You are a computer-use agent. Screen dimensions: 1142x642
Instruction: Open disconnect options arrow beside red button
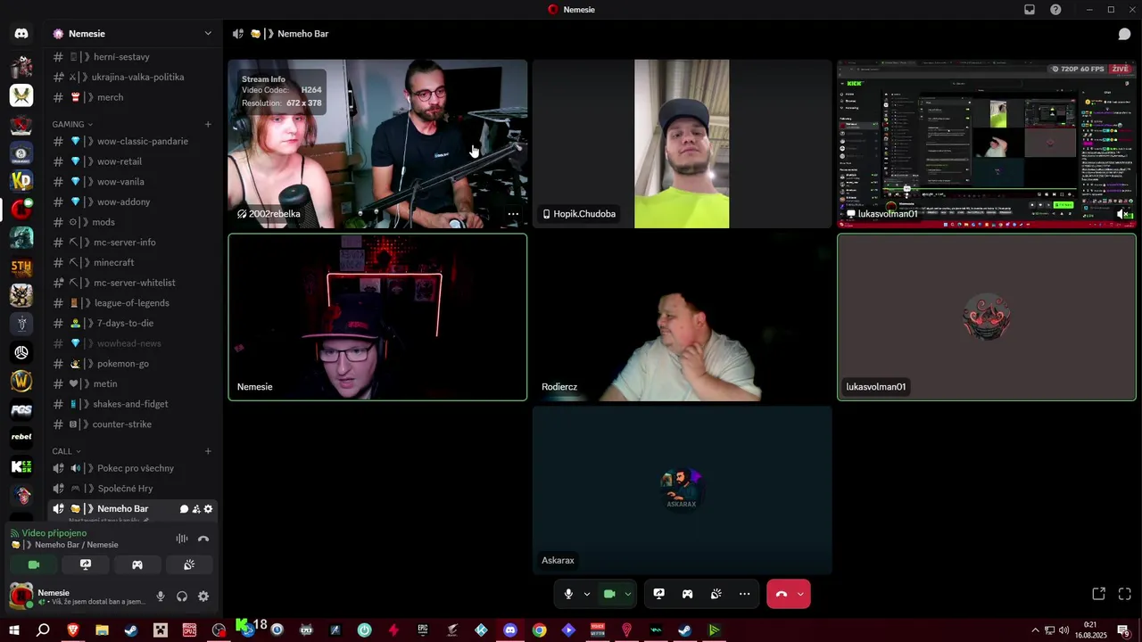[800, 594]
